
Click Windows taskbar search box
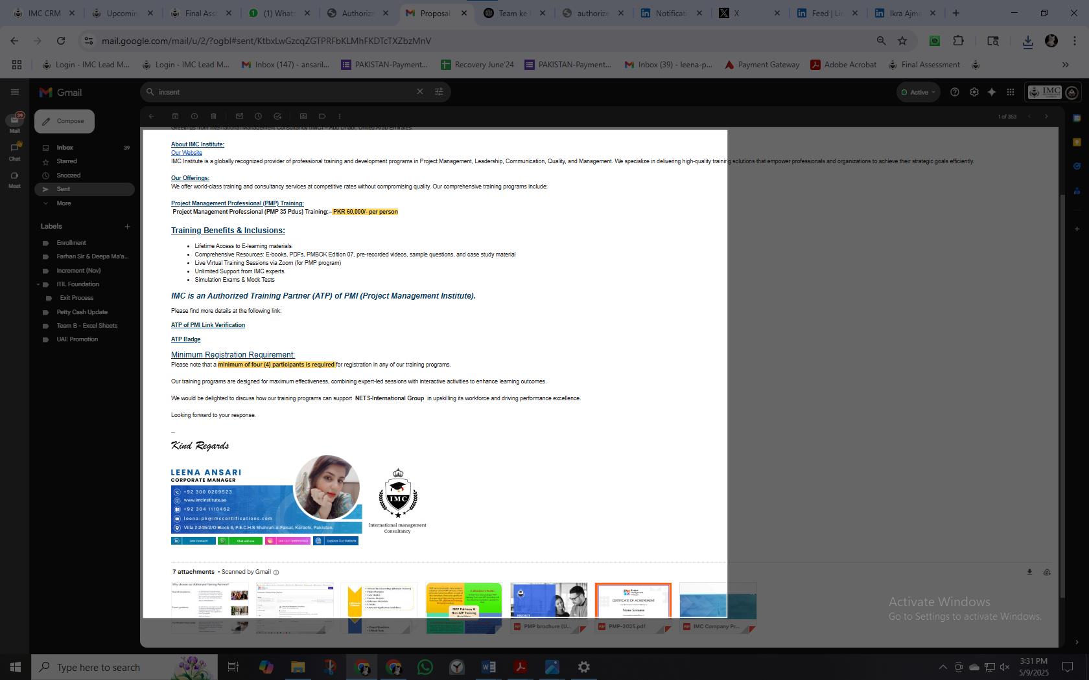click(x=124, y=667)
